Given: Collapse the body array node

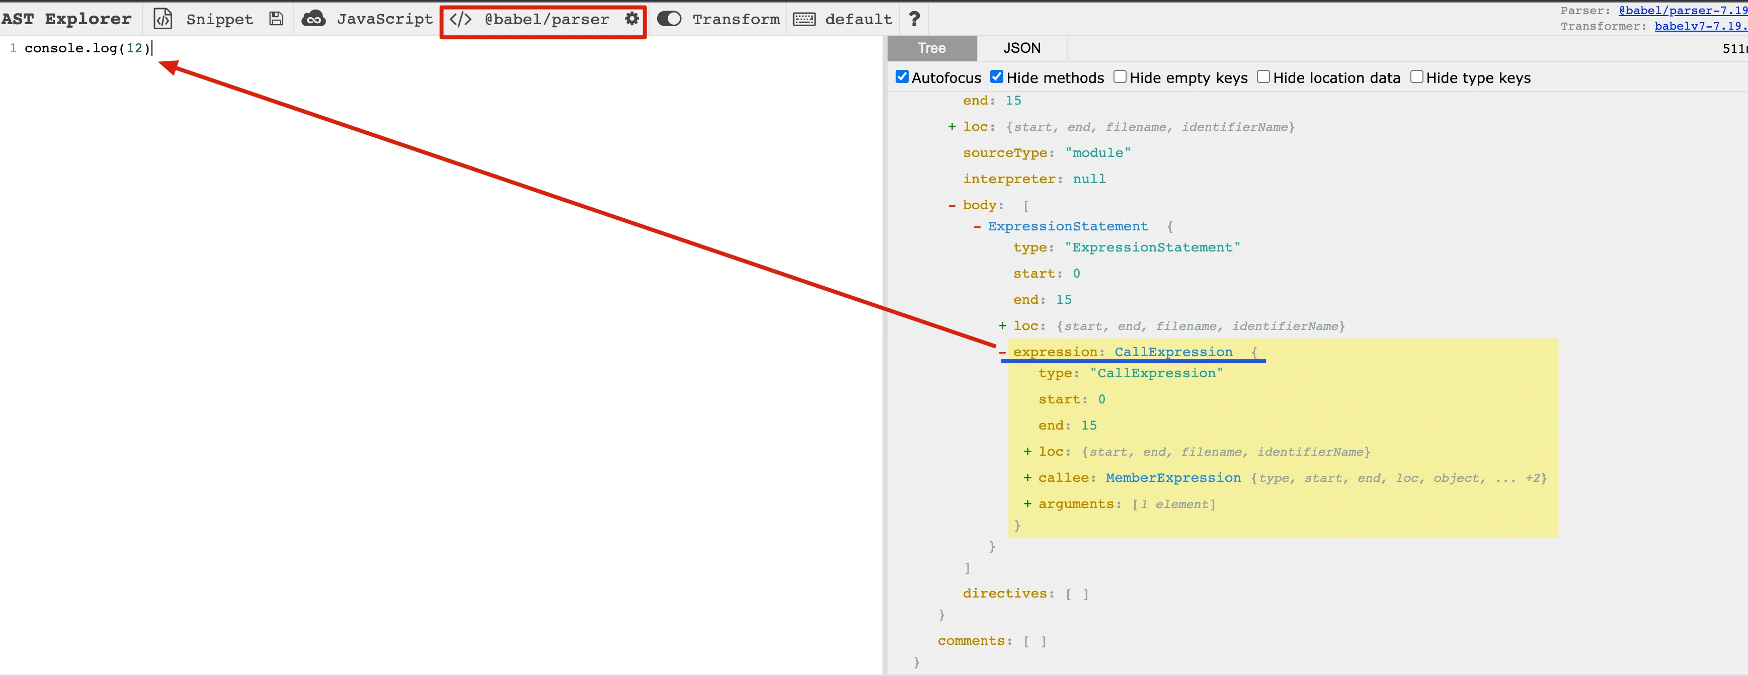Looking at the screenshot, I should pos(951,205).
